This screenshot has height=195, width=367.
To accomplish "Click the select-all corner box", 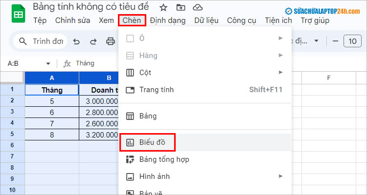I will 12,78.
